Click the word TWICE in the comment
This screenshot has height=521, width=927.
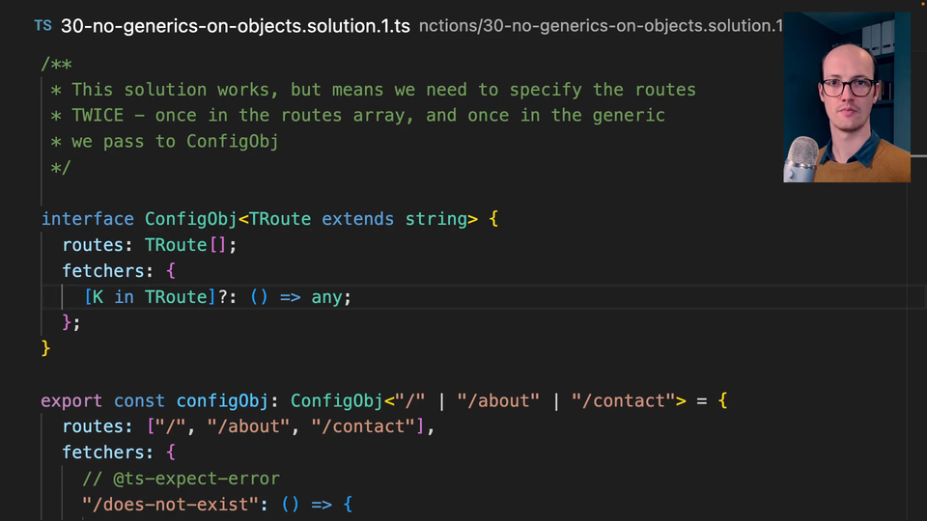tap(98, 115)
